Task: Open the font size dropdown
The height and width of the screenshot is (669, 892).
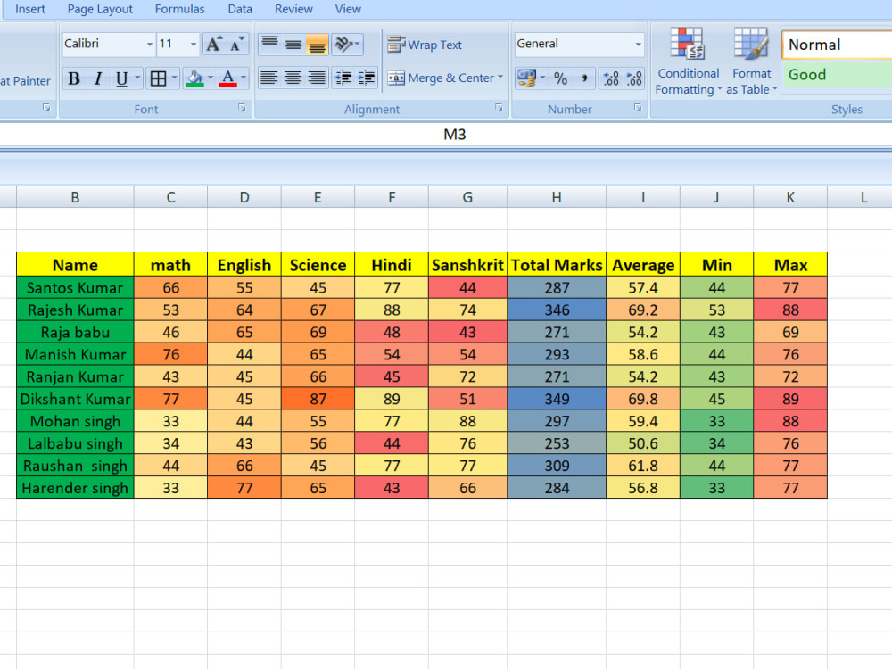Action: pos(194,45)
